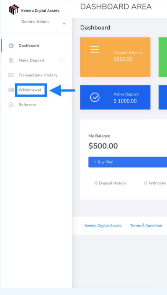167x295 pixels.
Task: Open the Kemira-Admin user menu
Action: (35, 22)
